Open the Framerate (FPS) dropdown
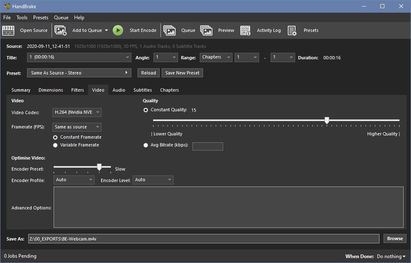 (x=77, y=127)
